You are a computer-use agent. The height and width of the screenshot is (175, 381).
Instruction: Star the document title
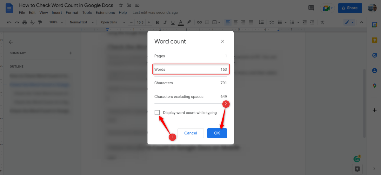(x=121, y=5)
